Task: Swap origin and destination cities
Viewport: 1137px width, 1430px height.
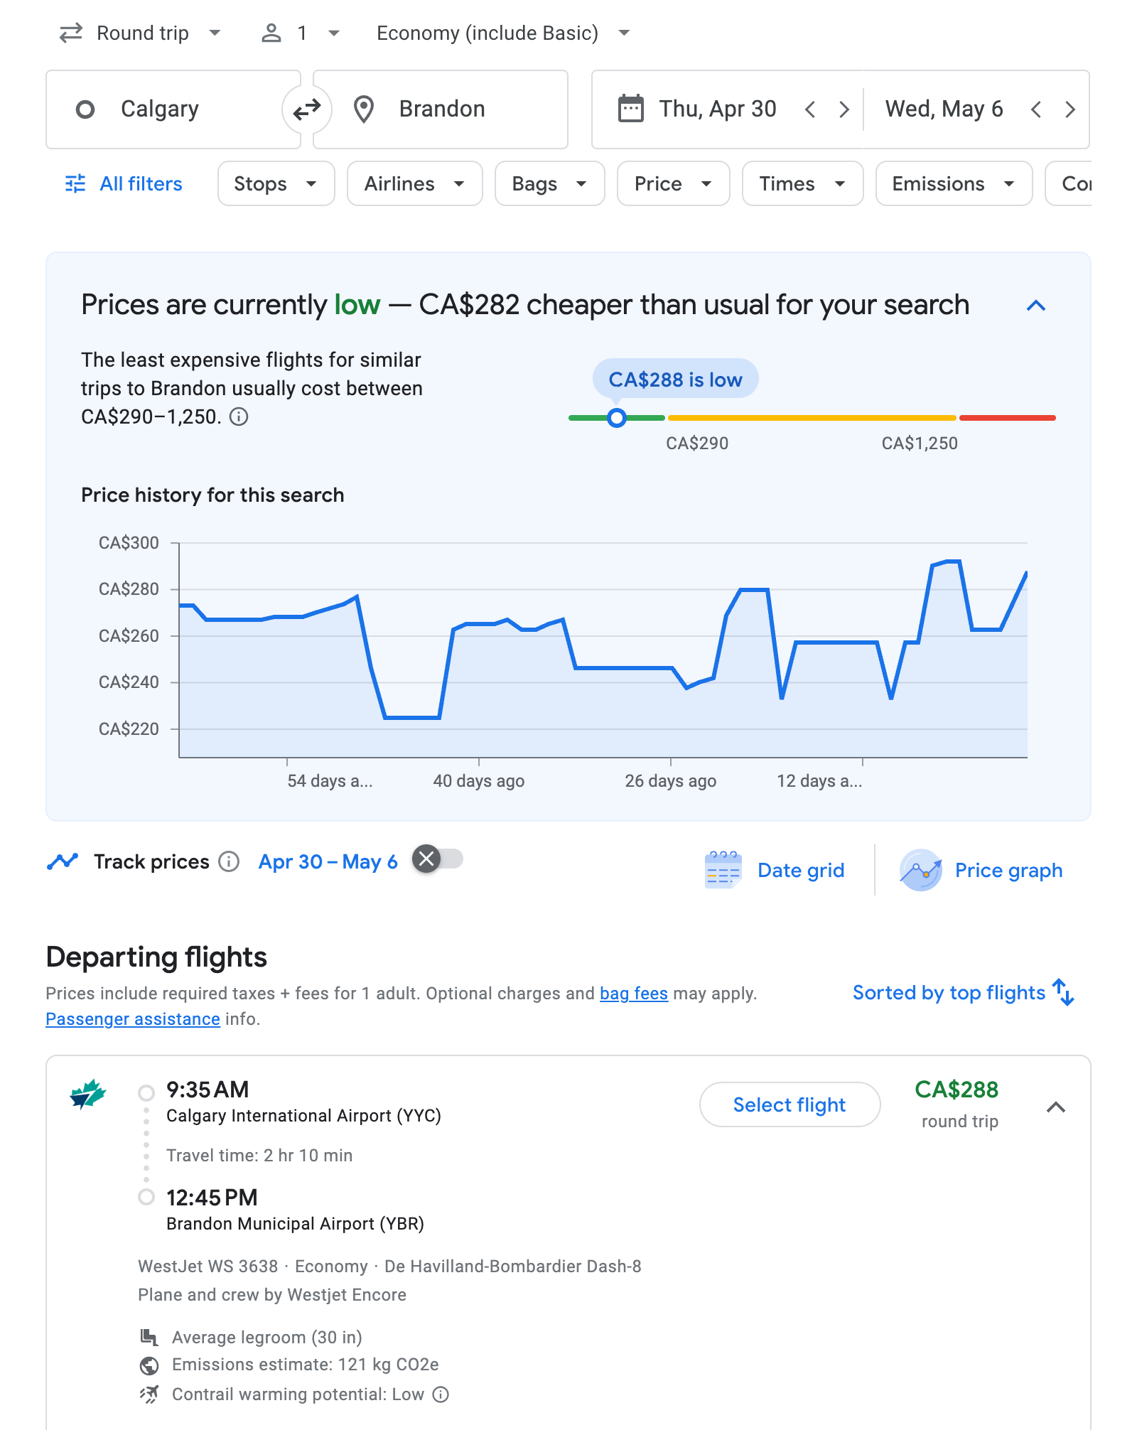Action: (x=307, y=109)
